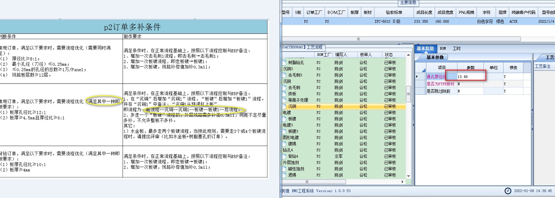Click the 验收标准 column header
This screenshot has height=198, width=555.
394,12
